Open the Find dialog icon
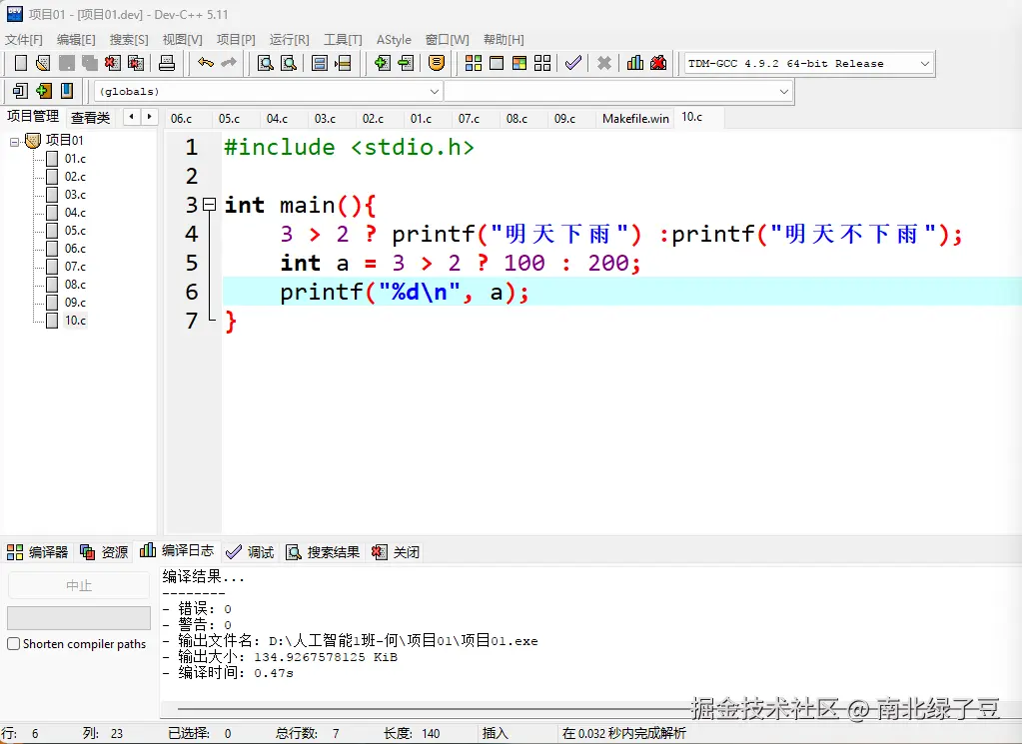Screen dimensions: 1022x744 pos(266,63)
